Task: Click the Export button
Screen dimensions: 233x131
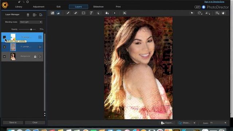Action: point(167,123)
